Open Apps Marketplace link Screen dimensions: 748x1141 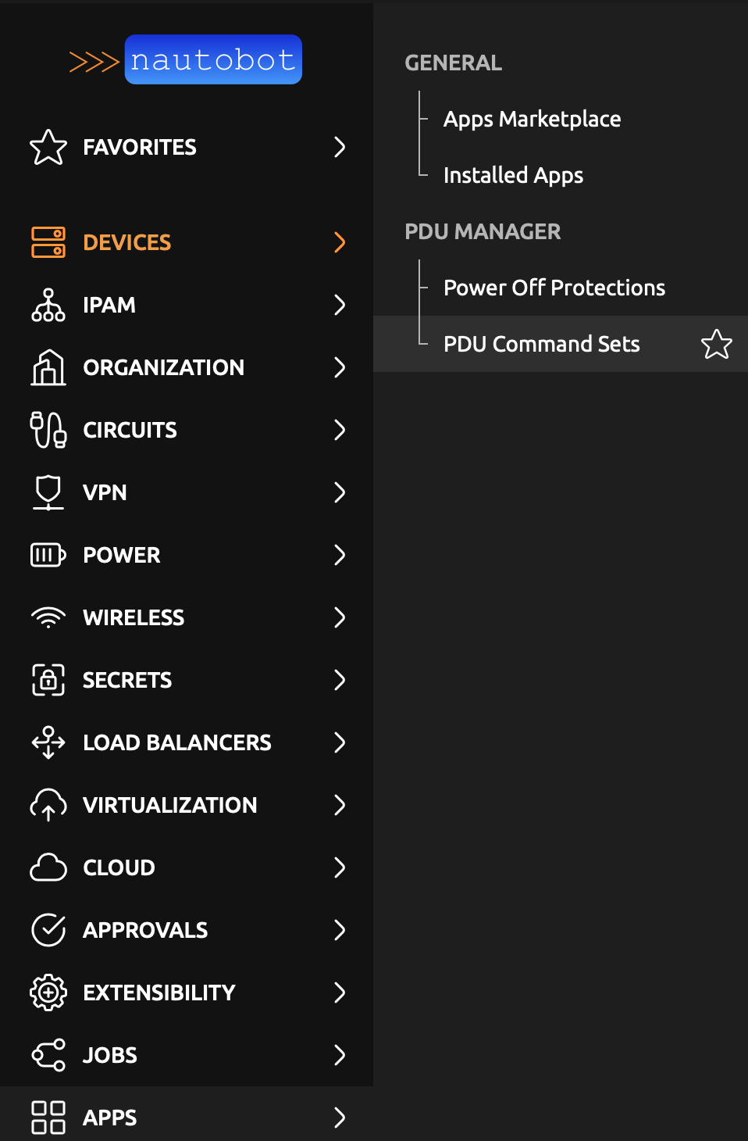click(533, 119)
